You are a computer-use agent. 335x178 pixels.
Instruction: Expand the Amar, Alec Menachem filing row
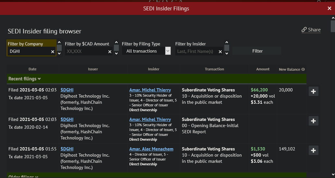coord(313,150)
